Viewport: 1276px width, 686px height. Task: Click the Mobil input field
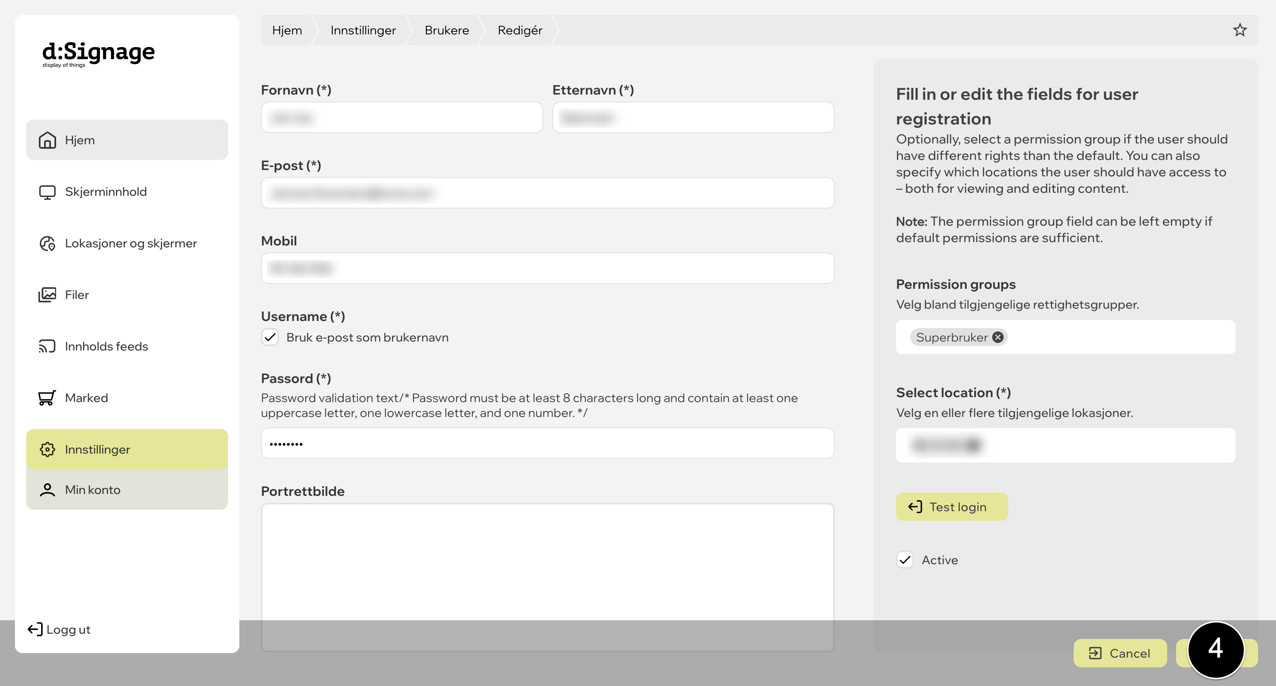pos(547,268)
